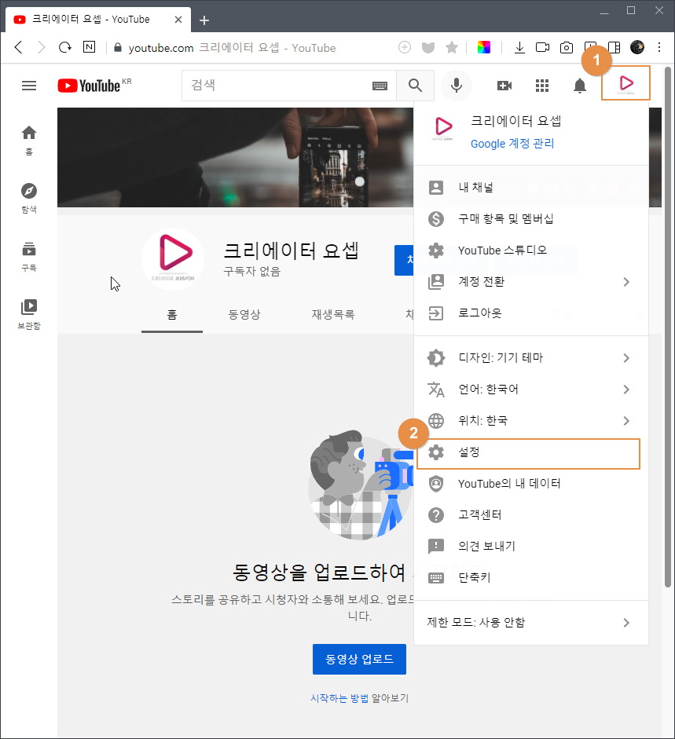Click the browser screenshot camera icon
This screenshot has width=675, height=739.
click(x=566, y=47)
